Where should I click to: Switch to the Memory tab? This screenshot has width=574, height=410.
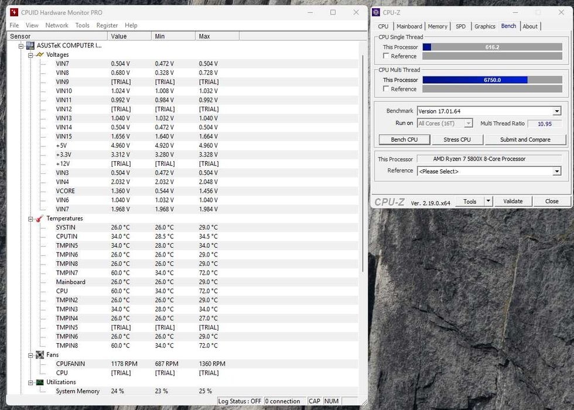click(x=438, y=26)
